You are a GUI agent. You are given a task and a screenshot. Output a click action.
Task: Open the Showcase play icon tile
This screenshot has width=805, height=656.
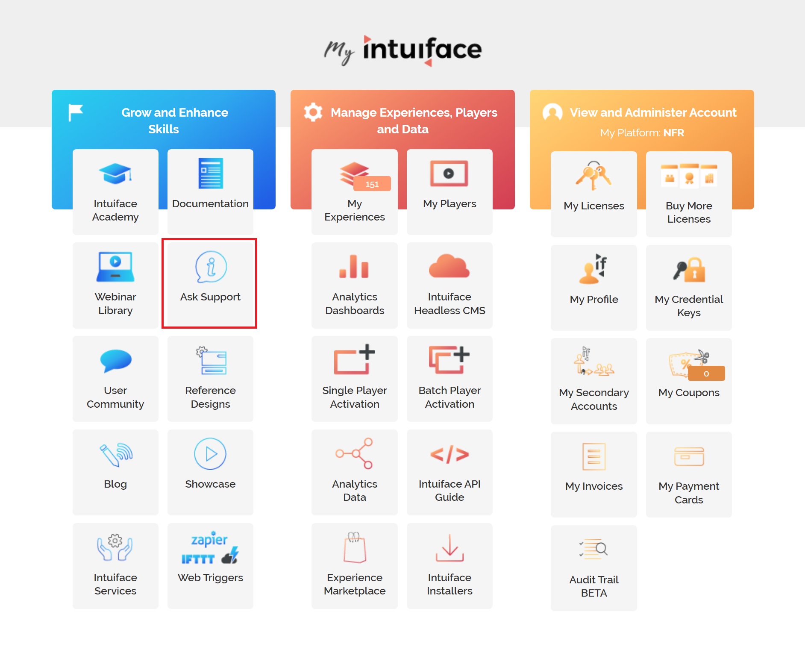[210, 472]
